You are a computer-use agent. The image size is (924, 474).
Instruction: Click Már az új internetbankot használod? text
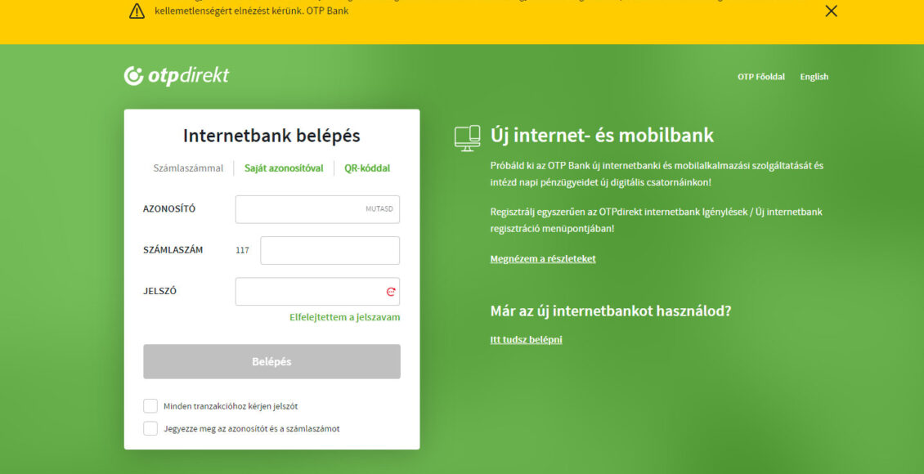[611, 311]
